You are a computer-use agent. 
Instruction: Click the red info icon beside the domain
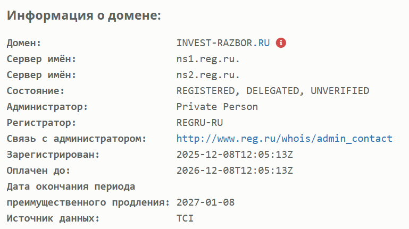tap(281, 43)
